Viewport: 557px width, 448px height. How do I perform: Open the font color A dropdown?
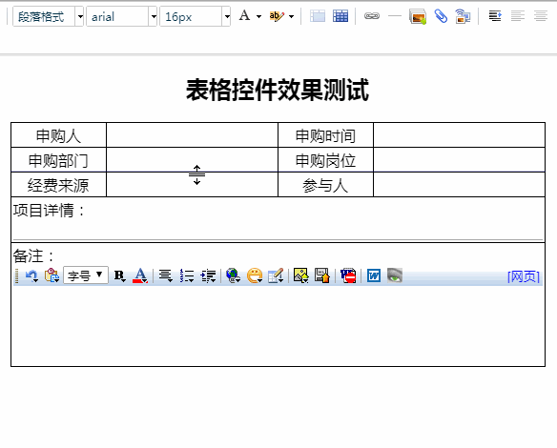click(x=258, y=16)
